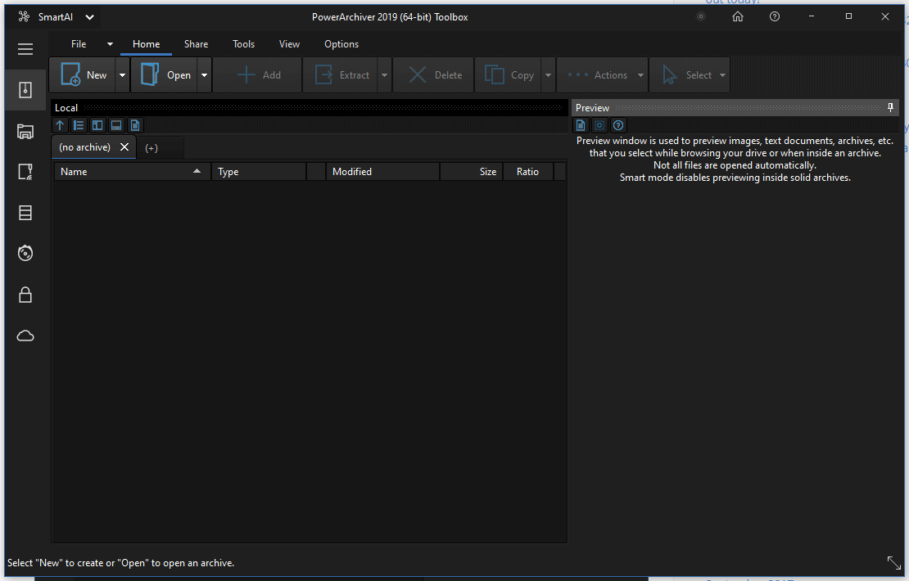The height and width of the screenshot is (581, 909).
Task: Expand the SmartAI dropdown chevron
Action: click(89, 17)
